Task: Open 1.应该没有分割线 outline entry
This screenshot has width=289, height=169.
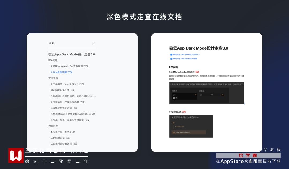Action: point(63,132)
